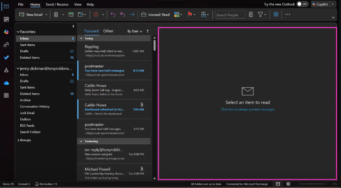Select Sent Items under Favorites
The image size is (341, 188).
click(27, 45)
